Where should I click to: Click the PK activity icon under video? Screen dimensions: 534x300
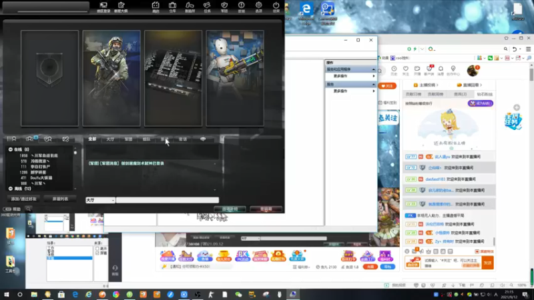pyautogui.click(x=242, y=256)
